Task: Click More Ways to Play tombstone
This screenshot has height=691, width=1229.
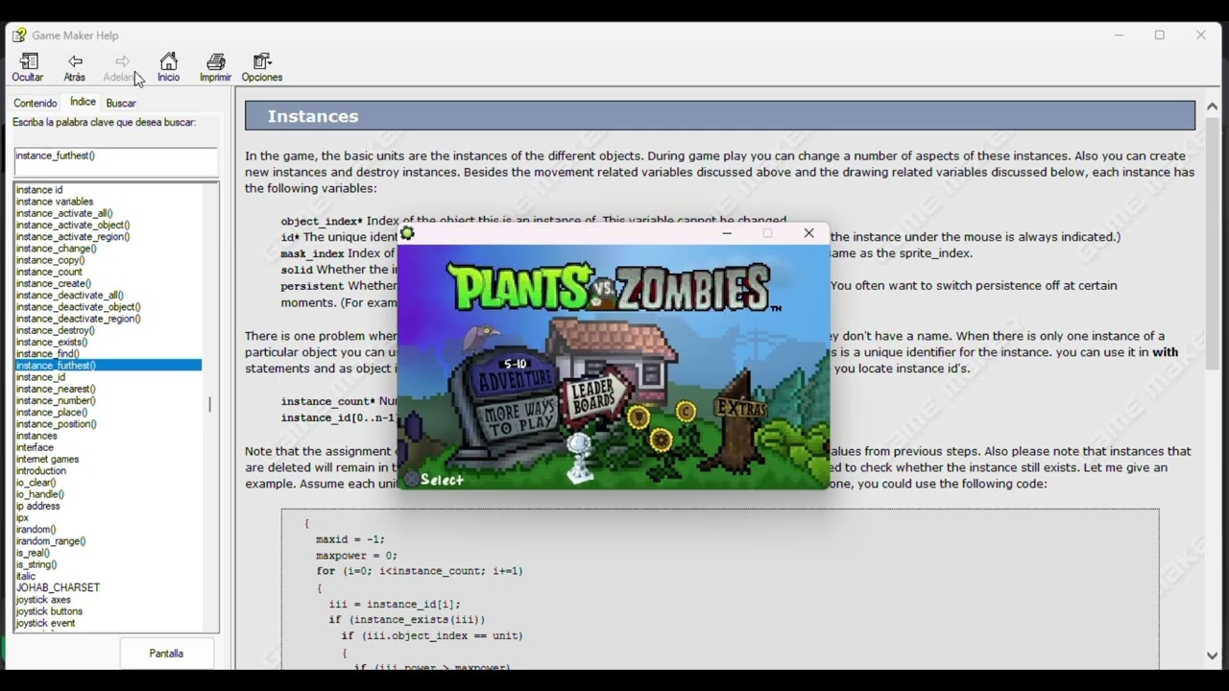Action: coord(520,418)
